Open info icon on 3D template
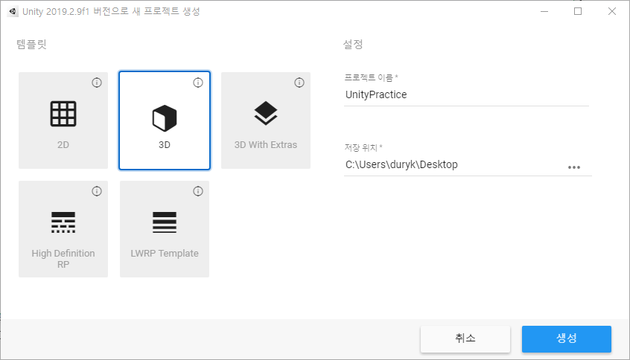This screenshot has height=360, width=630. pyautogui.click(x=198, y=83)
